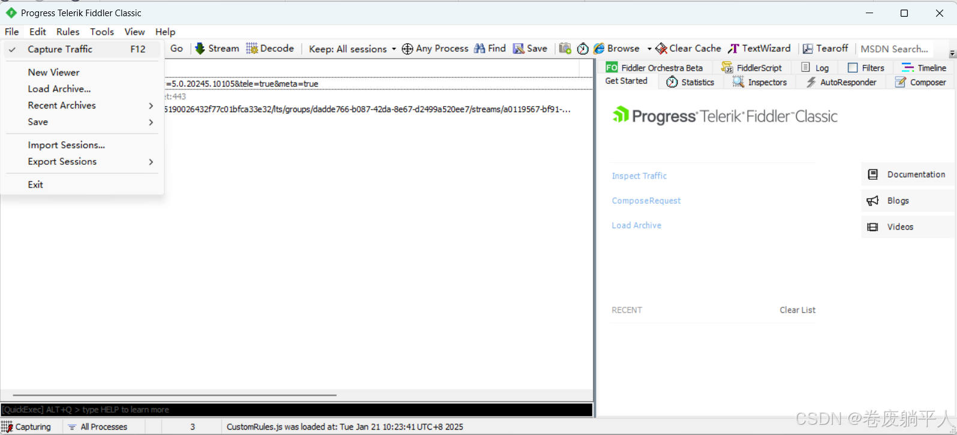
Task: Expand the Save submenu
Action: point(83,122)
